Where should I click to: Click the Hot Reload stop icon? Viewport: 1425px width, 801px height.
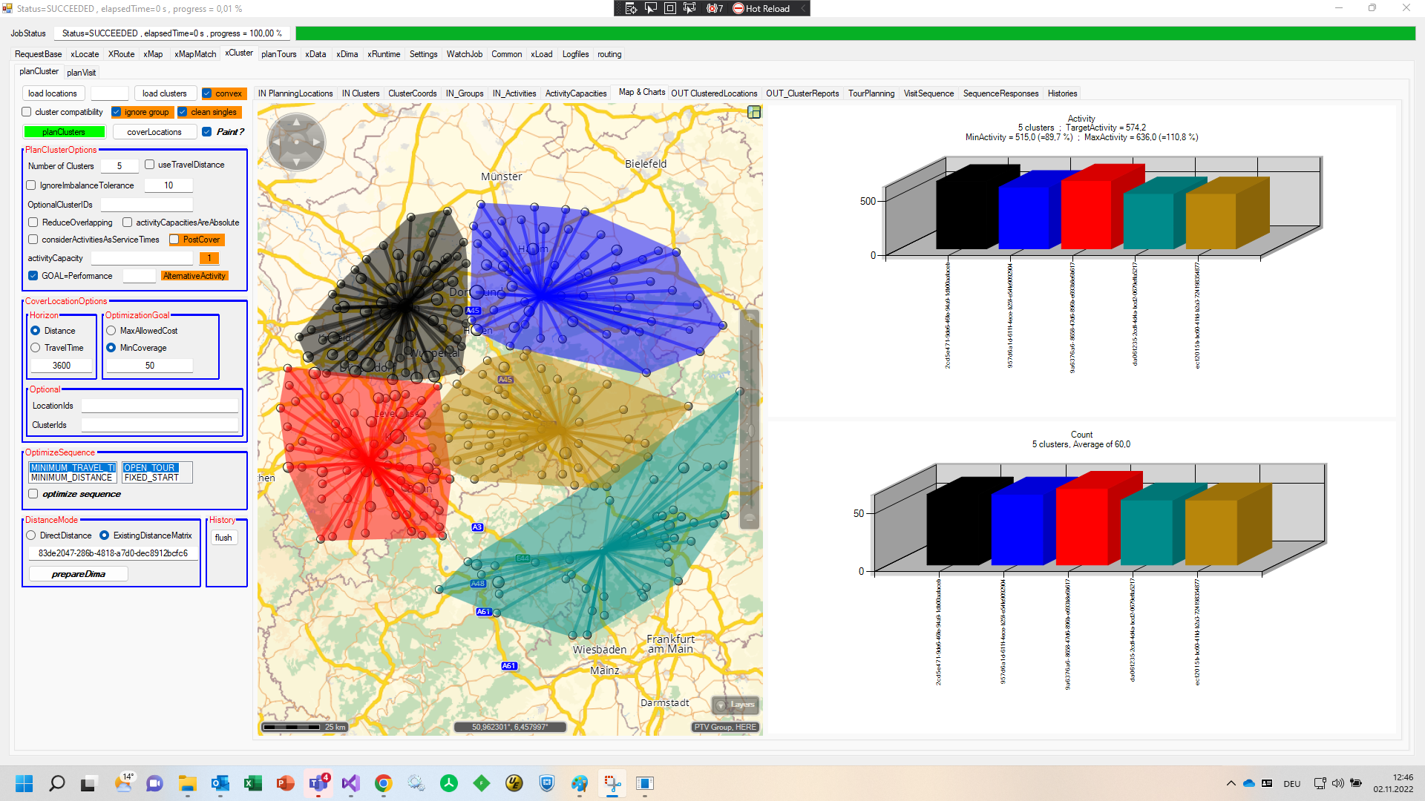click(738, 8)
